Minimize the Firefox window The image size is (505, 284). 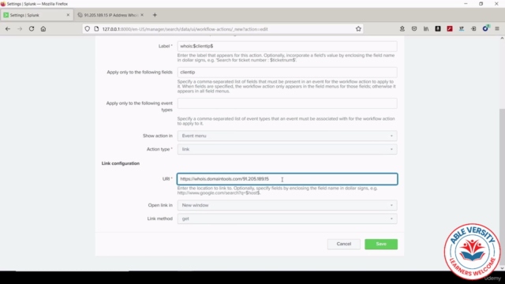coord(466,3)
